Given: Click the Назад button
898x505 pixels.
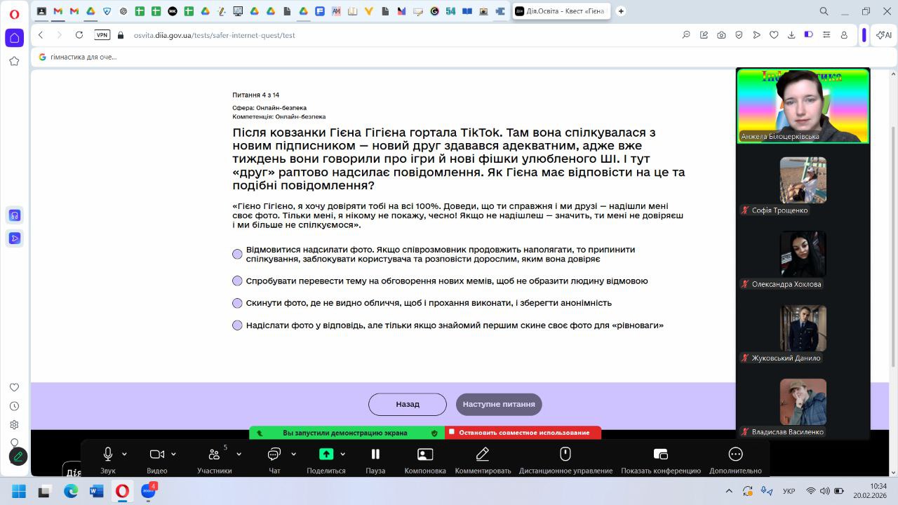Looking at the screenshot, I should pos(407,405).
